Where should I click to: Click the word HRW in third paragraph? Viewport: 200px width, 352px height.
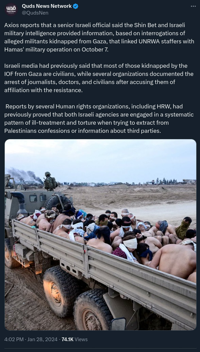coord(168,106)
